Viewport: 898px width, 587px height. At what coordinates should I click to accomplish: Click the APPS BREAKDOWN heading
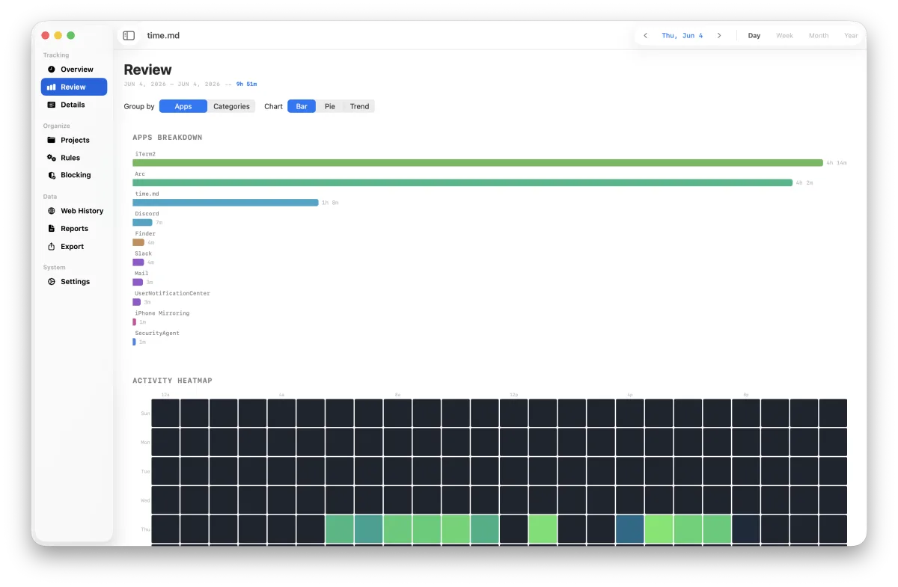coord(168,138)
